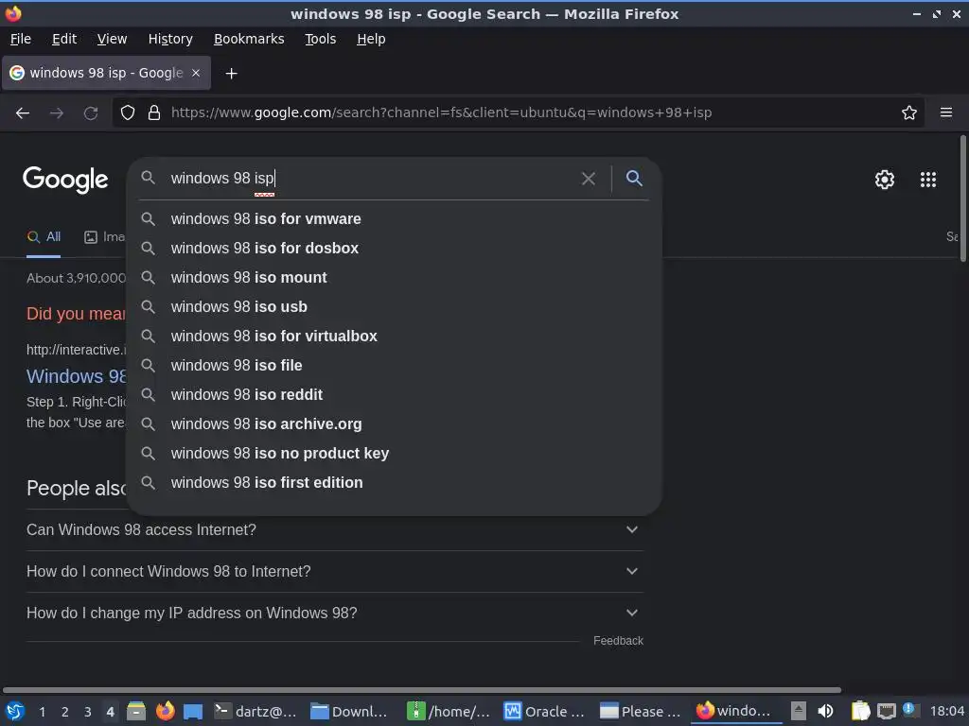Select suggestion 'windows 98 iso for dosbox'
This screenshot has height=726, width=969.
(x=394, y=249)
